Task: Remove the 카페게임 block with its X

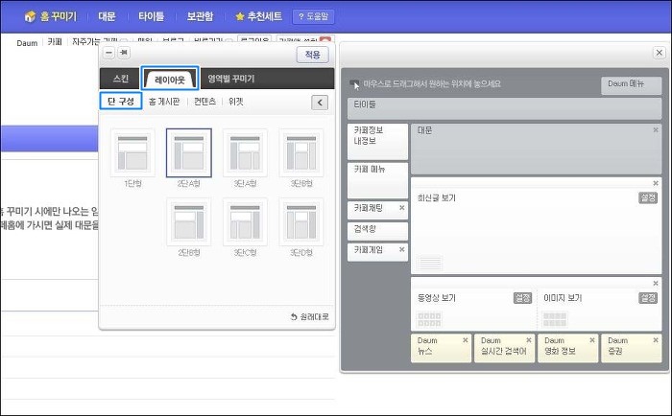Action: (401, 249)
